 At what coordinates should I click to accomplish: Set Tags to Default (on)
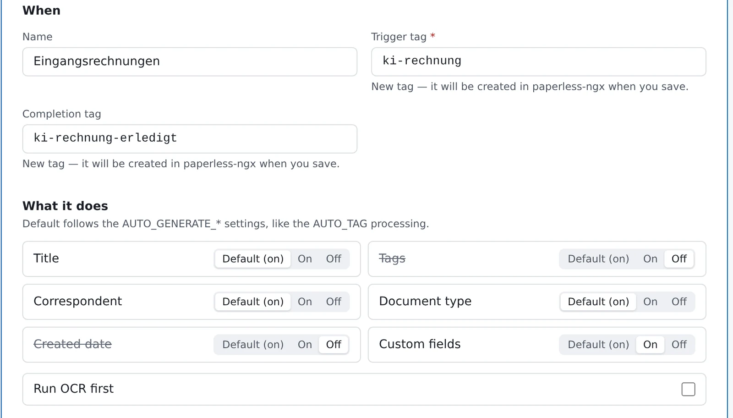point(598,259)
